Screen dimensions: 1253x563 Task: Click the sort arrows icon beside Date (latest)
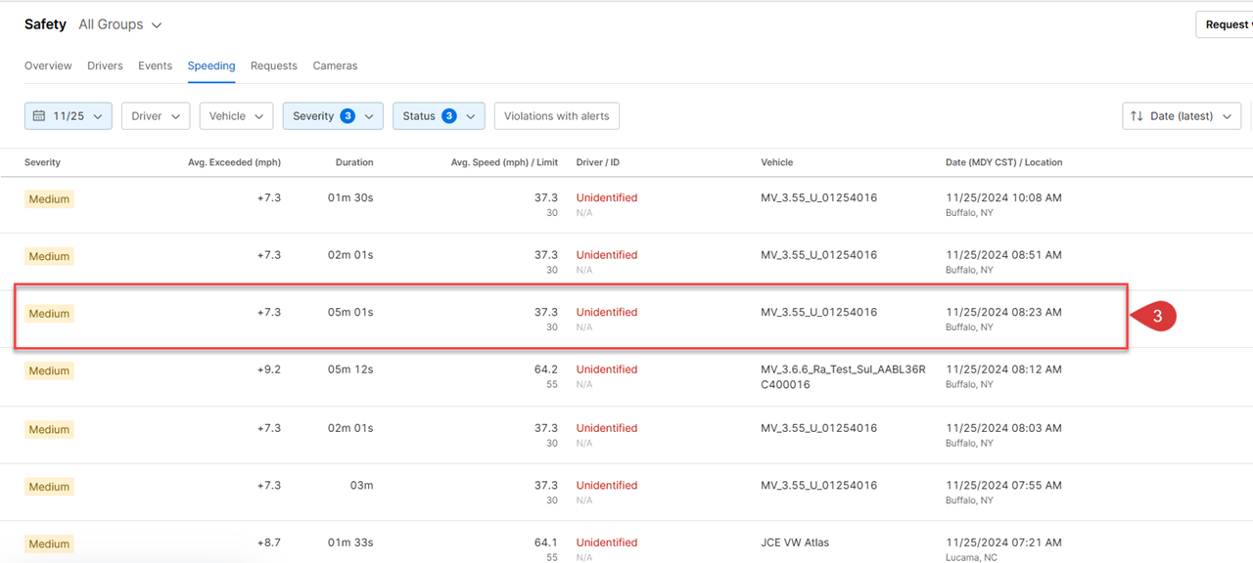[x=1137, y=116]
